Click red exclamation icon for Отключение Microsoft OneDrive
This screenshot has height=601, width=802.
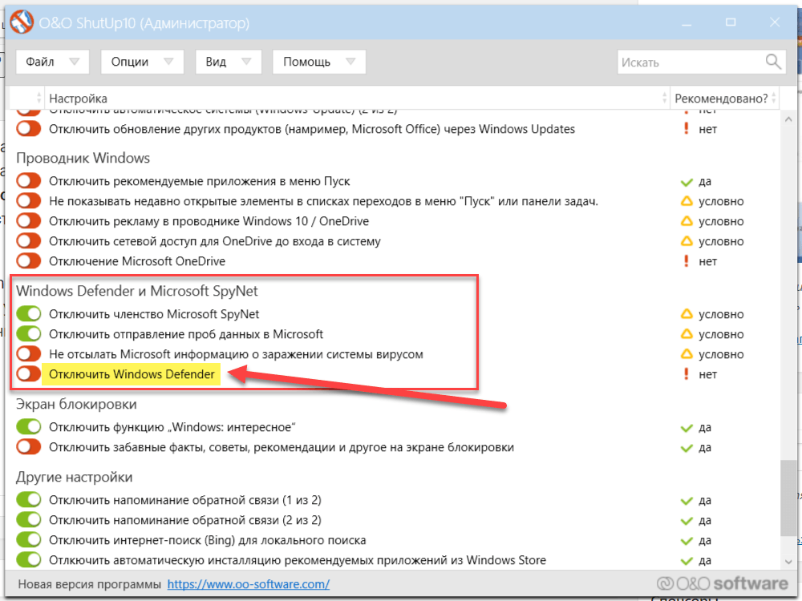coord(687,261)
